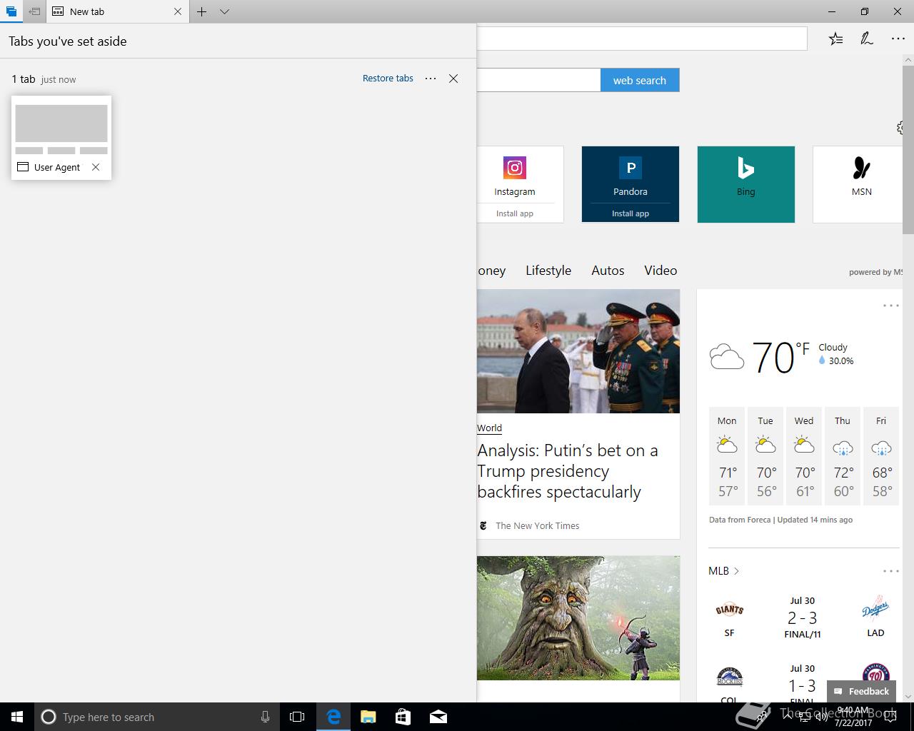Click the Edge address bar

(x=641, y=39)
